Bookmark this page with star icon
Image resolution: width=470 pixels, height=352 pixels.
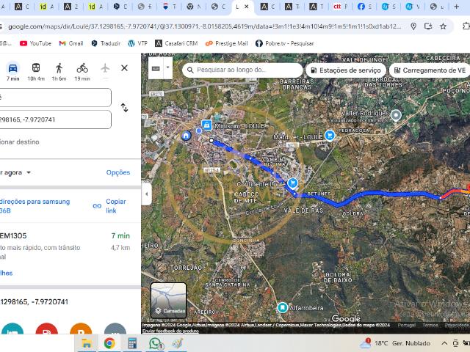pyautogui.click(x=443, y=26)
